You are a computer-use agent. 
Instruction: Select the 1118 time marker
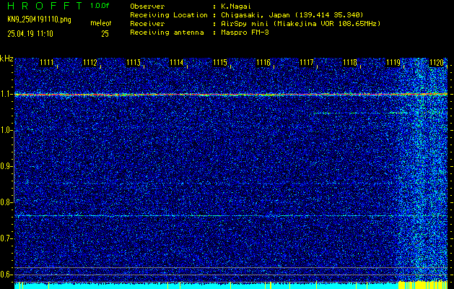click(350, 62)
